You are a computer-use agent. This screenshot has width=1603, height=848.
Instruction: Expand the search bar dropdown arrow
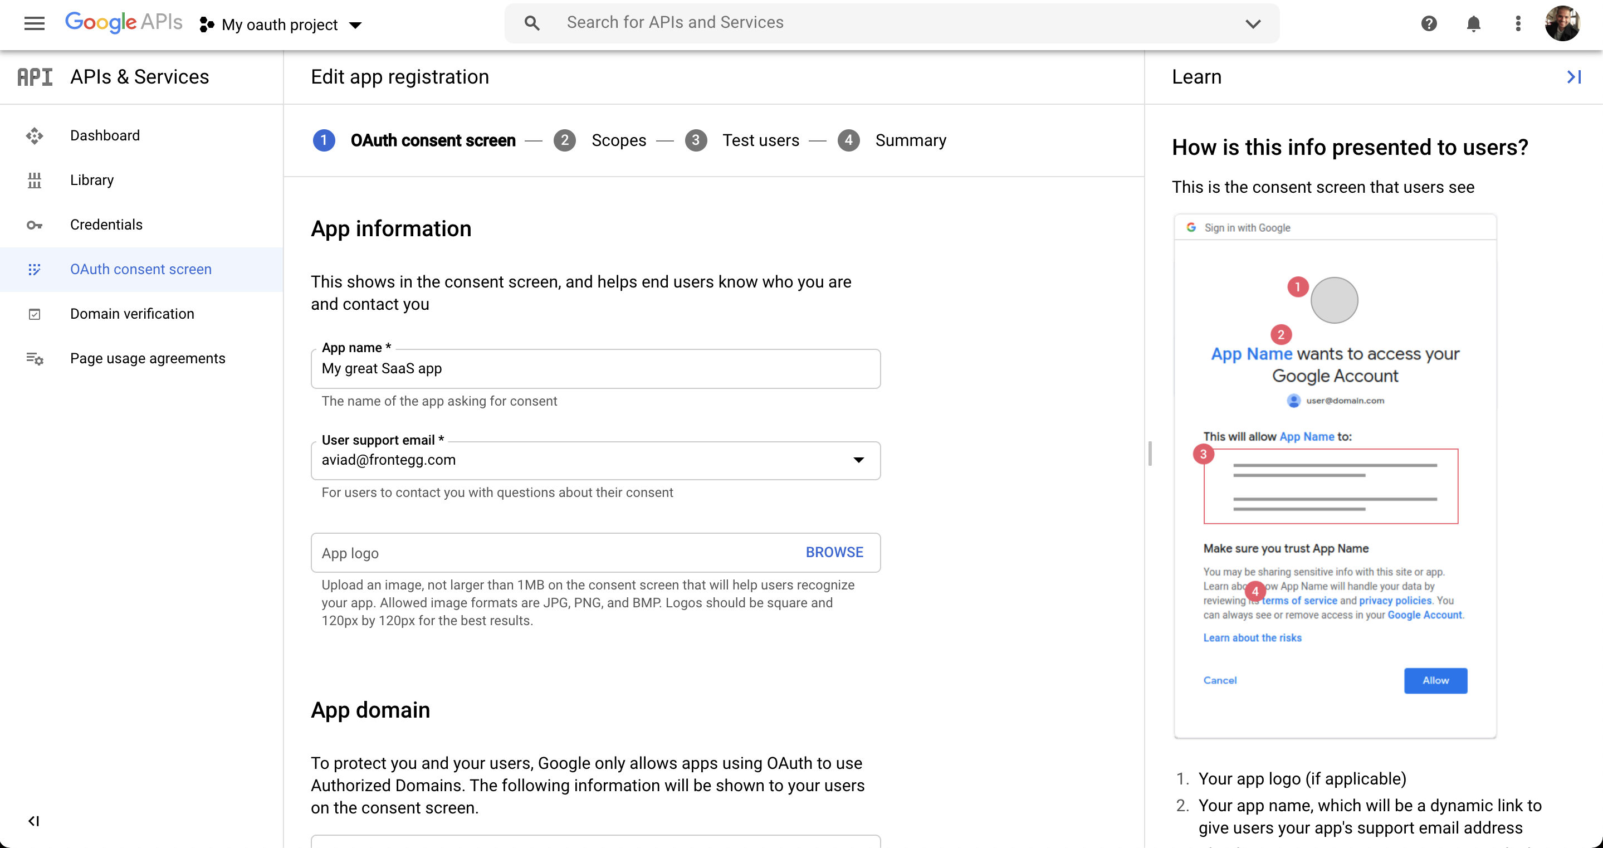(1253, 23)
